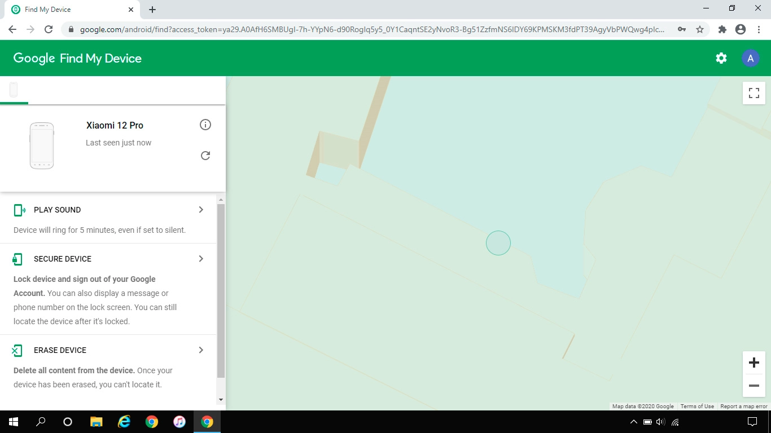Expand the Erase Device option chevron
This screenshot has width=771, height=433.
pos(201,350)
